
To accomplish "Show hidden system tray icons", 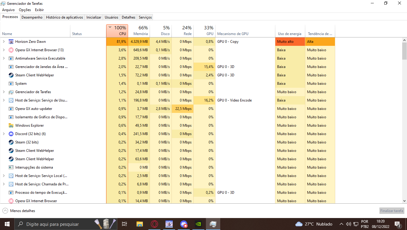I will coord(341,224).
